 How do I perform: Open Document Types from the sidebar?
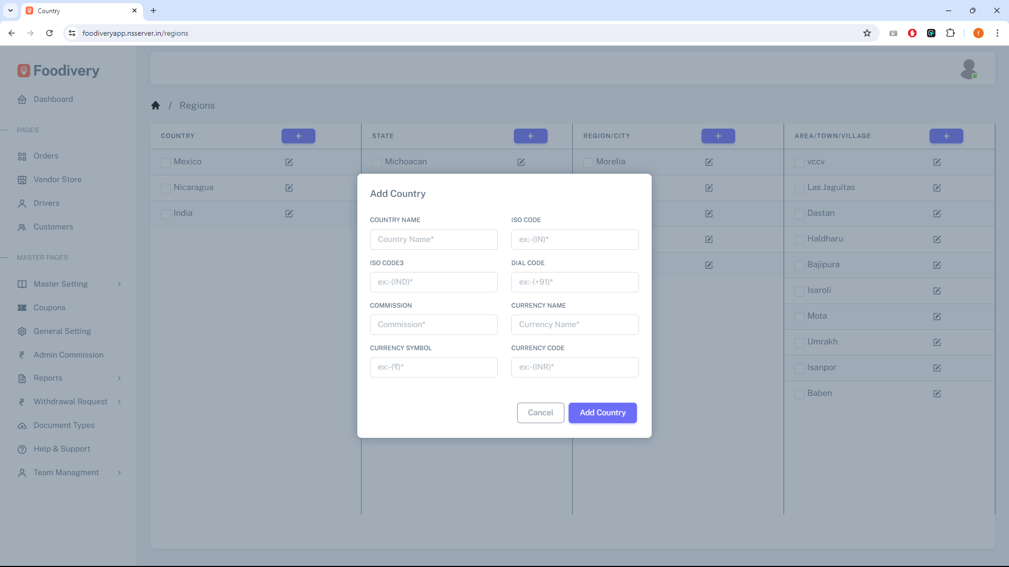pos(64,425)
